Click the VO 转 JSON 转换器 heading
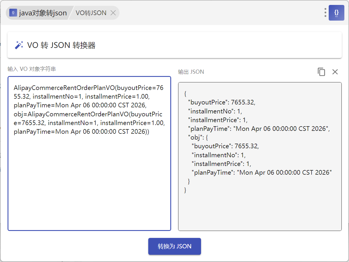 [61, 45]
